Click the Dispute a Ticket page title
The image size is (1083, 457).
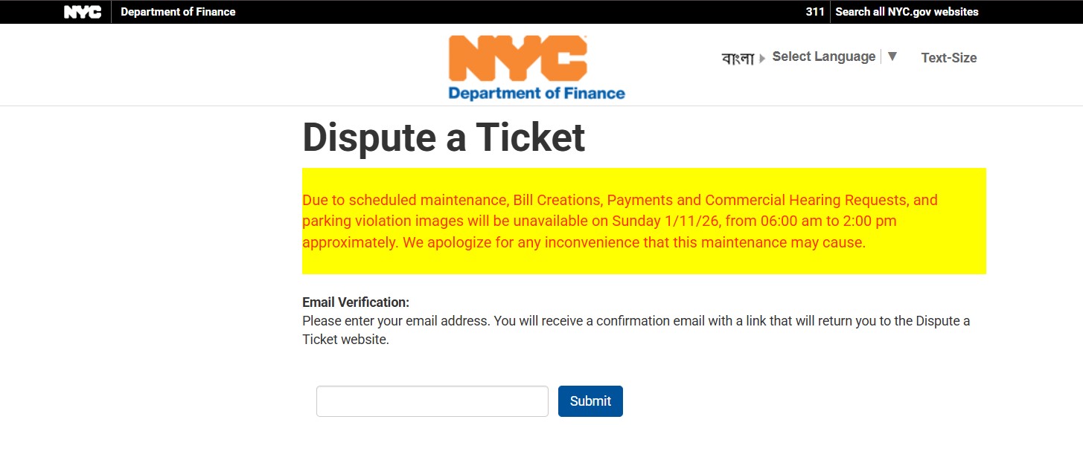coord(443,138)
